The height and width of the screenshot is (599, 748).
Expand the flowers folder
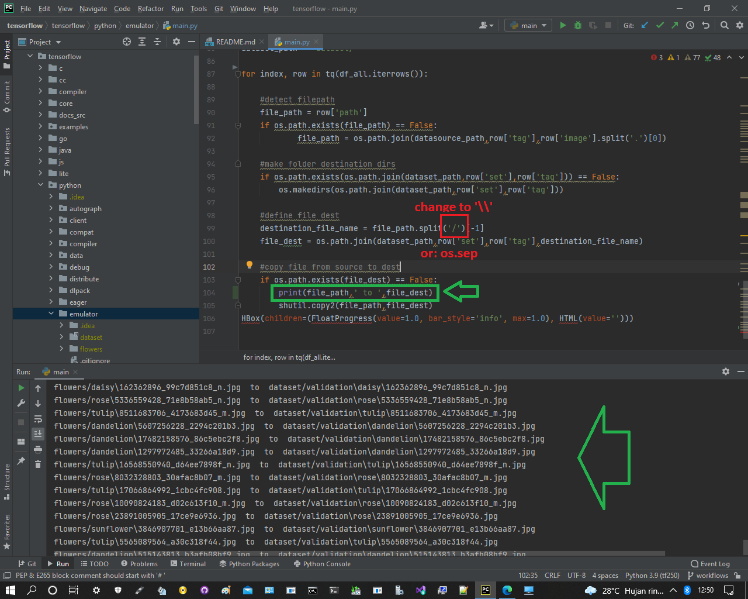pyautogui.click(x=61, y=349)
